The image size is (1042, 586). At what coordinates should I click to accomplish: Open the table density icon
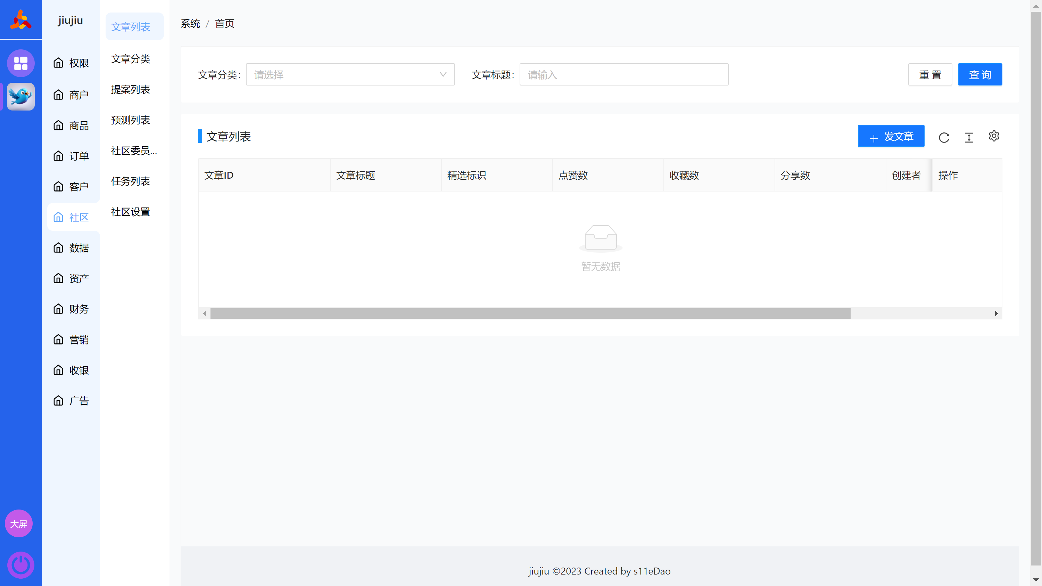coord(969,138)
